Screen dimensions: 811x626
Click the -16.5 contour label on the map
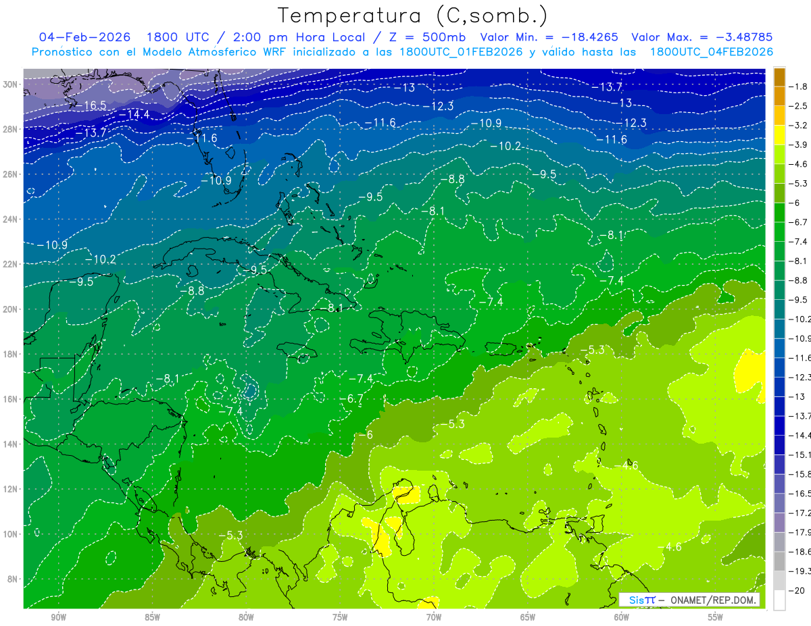coord(91,105)
